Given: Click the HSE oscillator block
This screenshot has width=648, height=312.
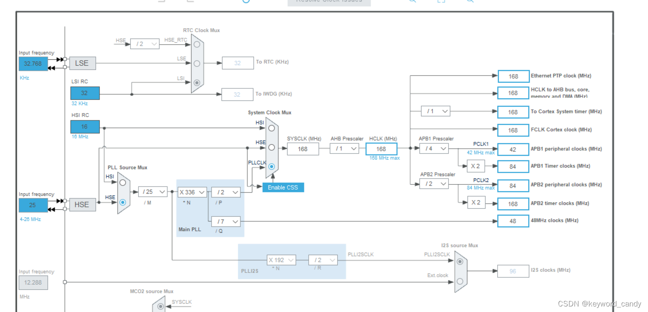Looking at the screenshot, I should [82, 204].
